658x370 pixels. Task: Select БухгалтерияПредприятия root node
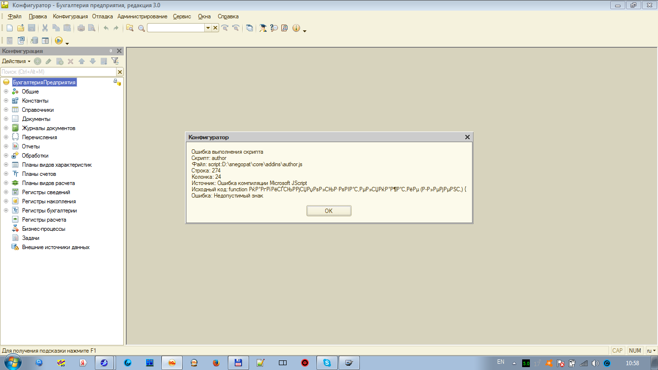tap(44, 82)
